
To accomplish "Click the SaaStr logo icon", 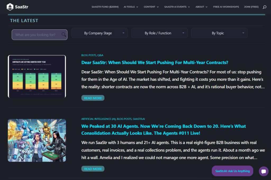I will 10,7.
